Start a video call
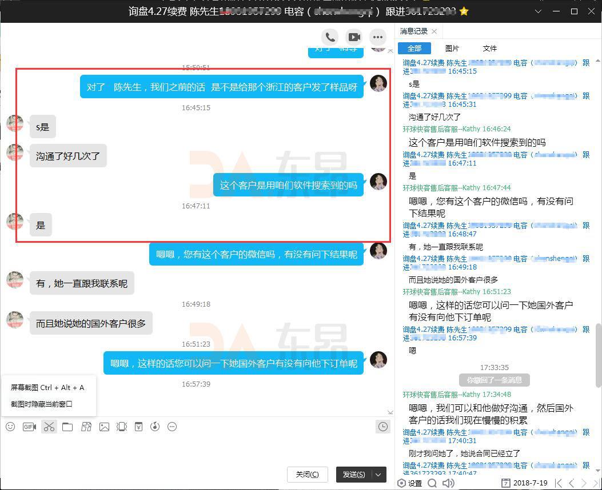The width and height of the screenshot is (602, 490). (x=354, y=37)
